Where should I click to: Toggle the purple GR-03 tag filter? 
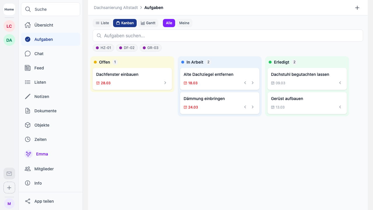[x=151, y=48]
